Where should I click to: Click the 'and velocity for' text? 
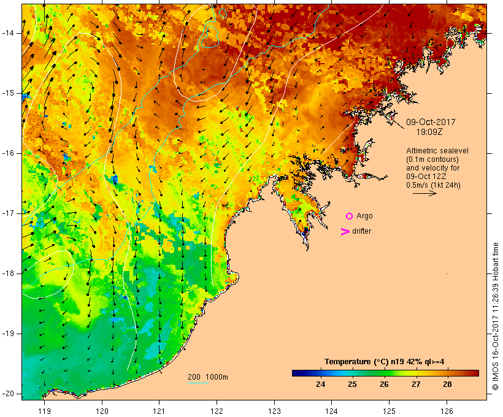(x=432, y=168)
